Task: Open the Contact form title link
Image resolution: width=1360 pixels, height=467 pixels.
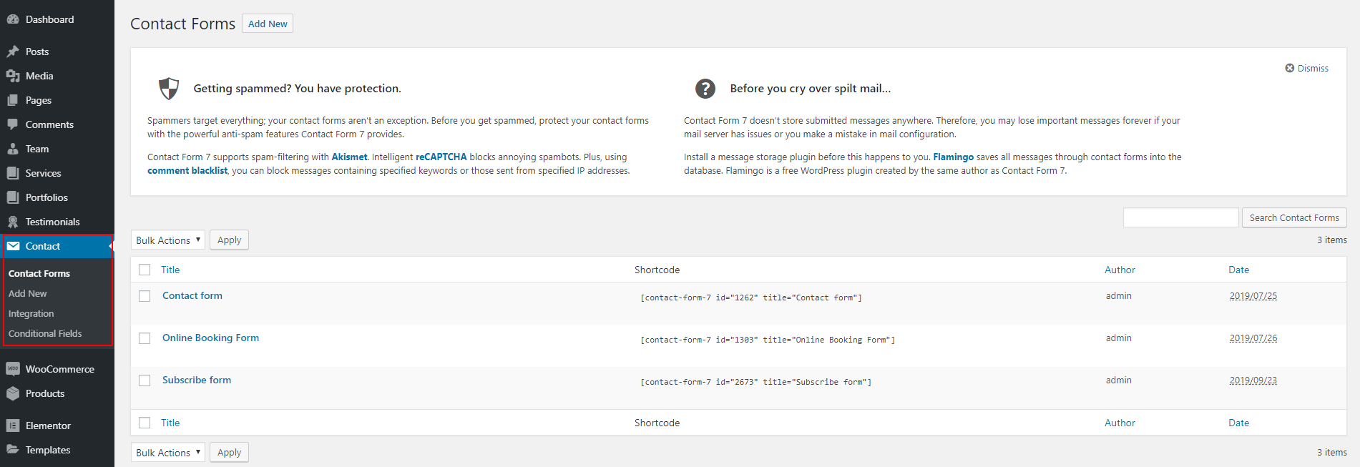Action: (192, 295)
